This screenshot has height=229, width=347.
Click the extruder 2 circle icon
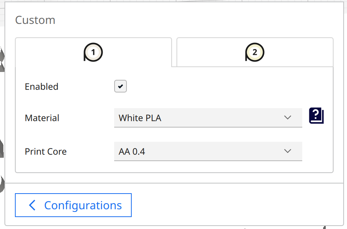[x=255, y=53]
